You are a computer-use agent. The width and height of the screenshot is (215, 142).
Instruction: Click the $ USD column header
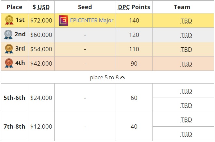[41, 7]
